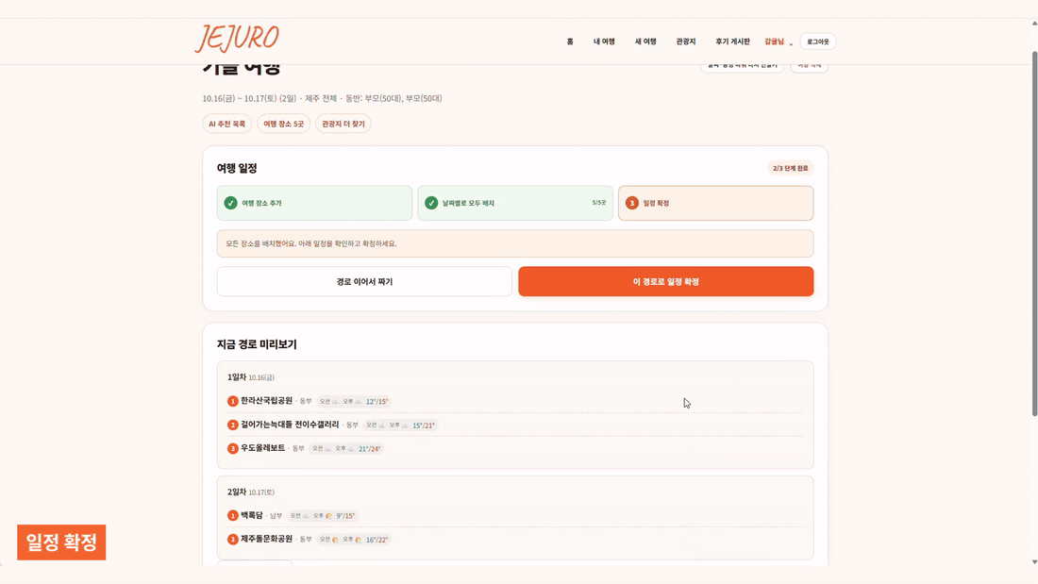
Task: Click 오전 sunny weather icon in 제주돌문화공원 row
Action: pos(336,540)
